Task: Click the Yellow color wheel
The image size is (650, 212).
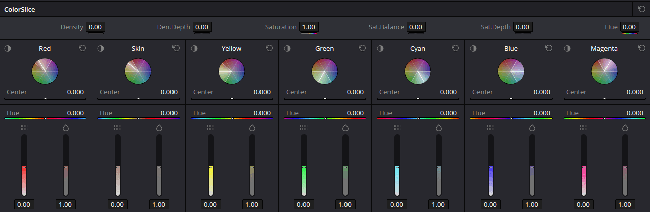Action: point(232,71)
